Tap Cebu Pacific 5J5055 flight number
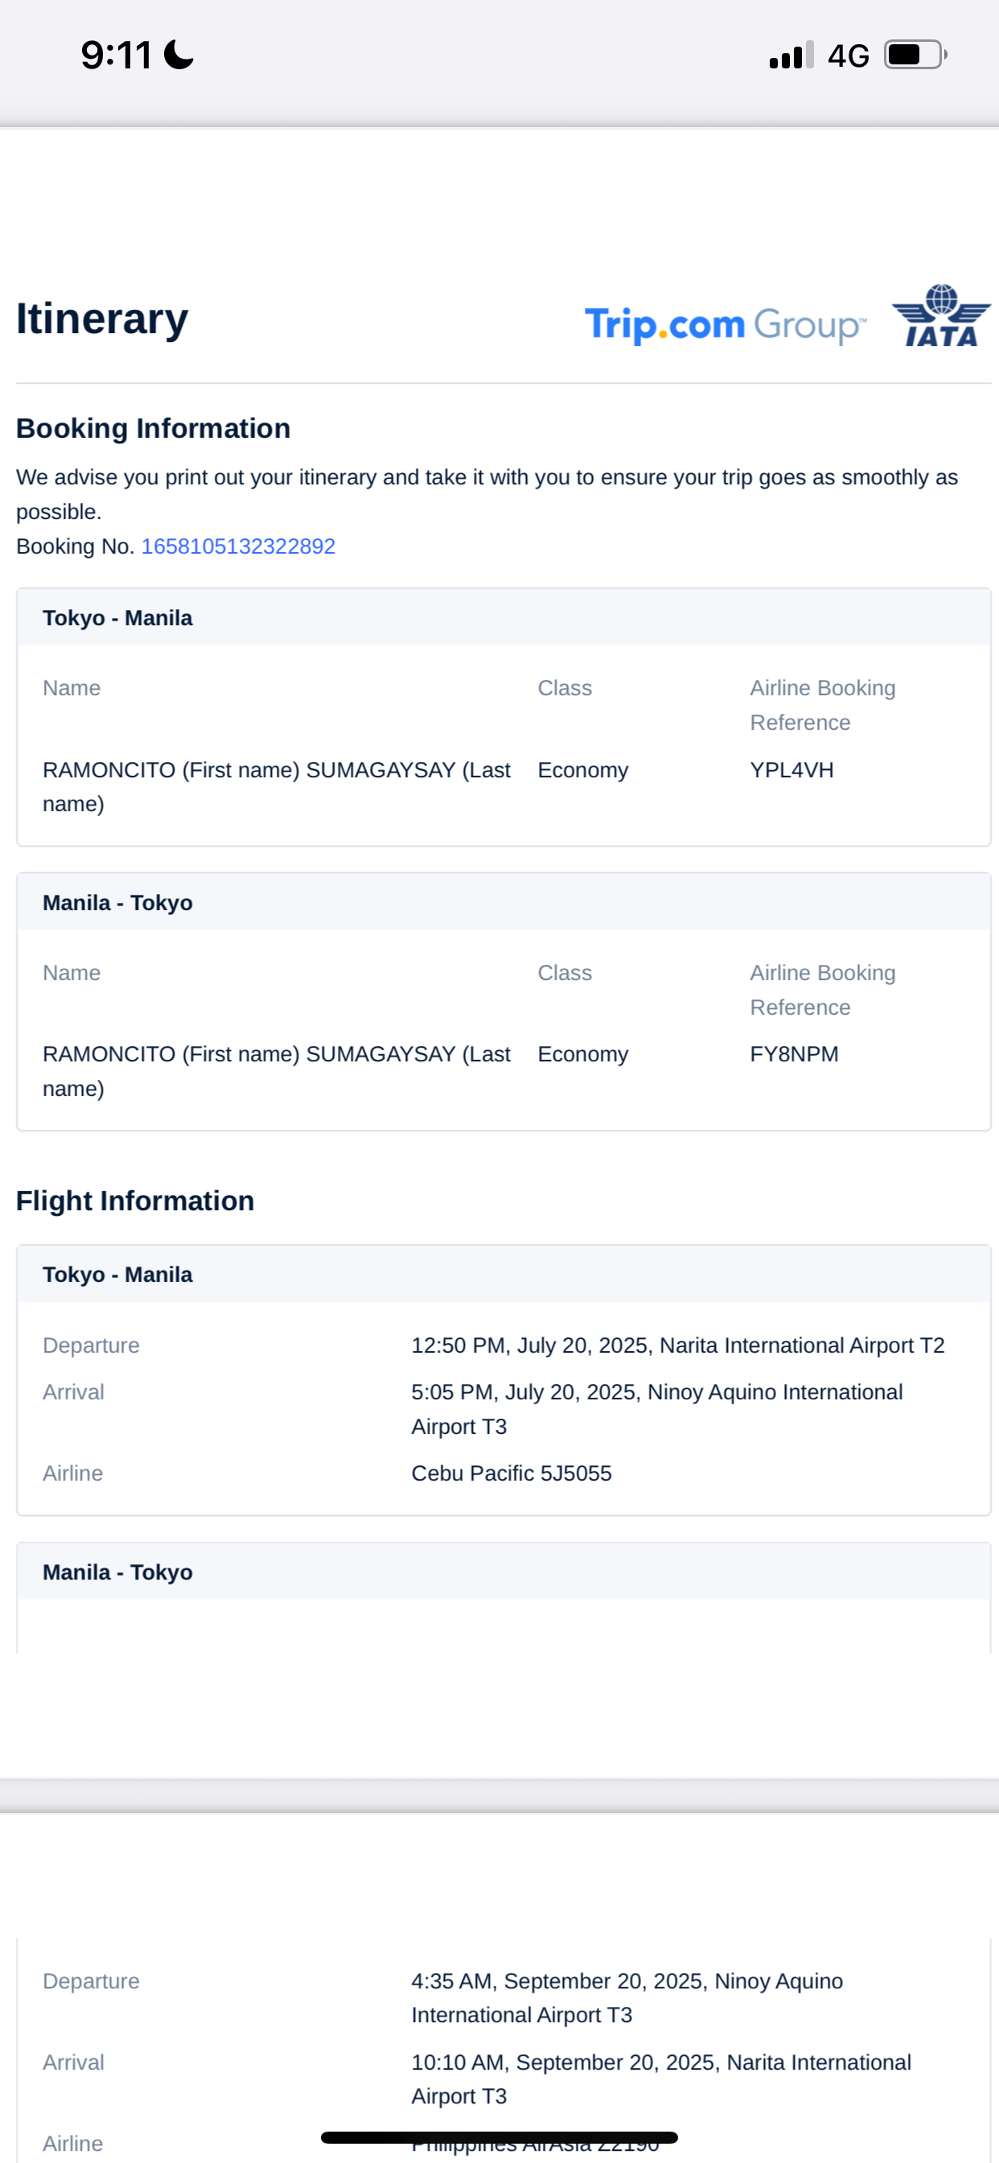 [512, 1473]
